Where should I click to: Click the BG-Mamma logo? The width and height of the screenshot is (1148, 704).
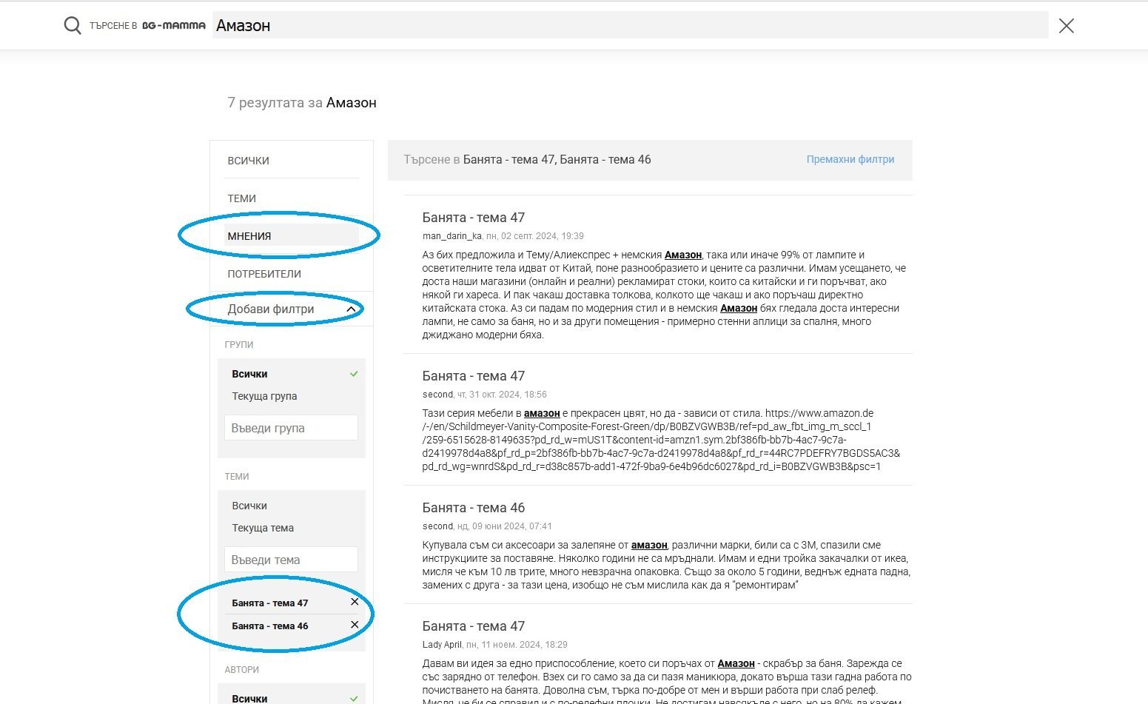pos(174,25)
